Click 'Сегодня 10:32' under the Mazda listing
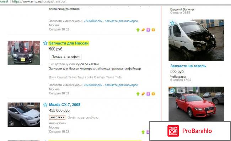The width and height of the screenshot is (231, 141). tap(59, 131)
